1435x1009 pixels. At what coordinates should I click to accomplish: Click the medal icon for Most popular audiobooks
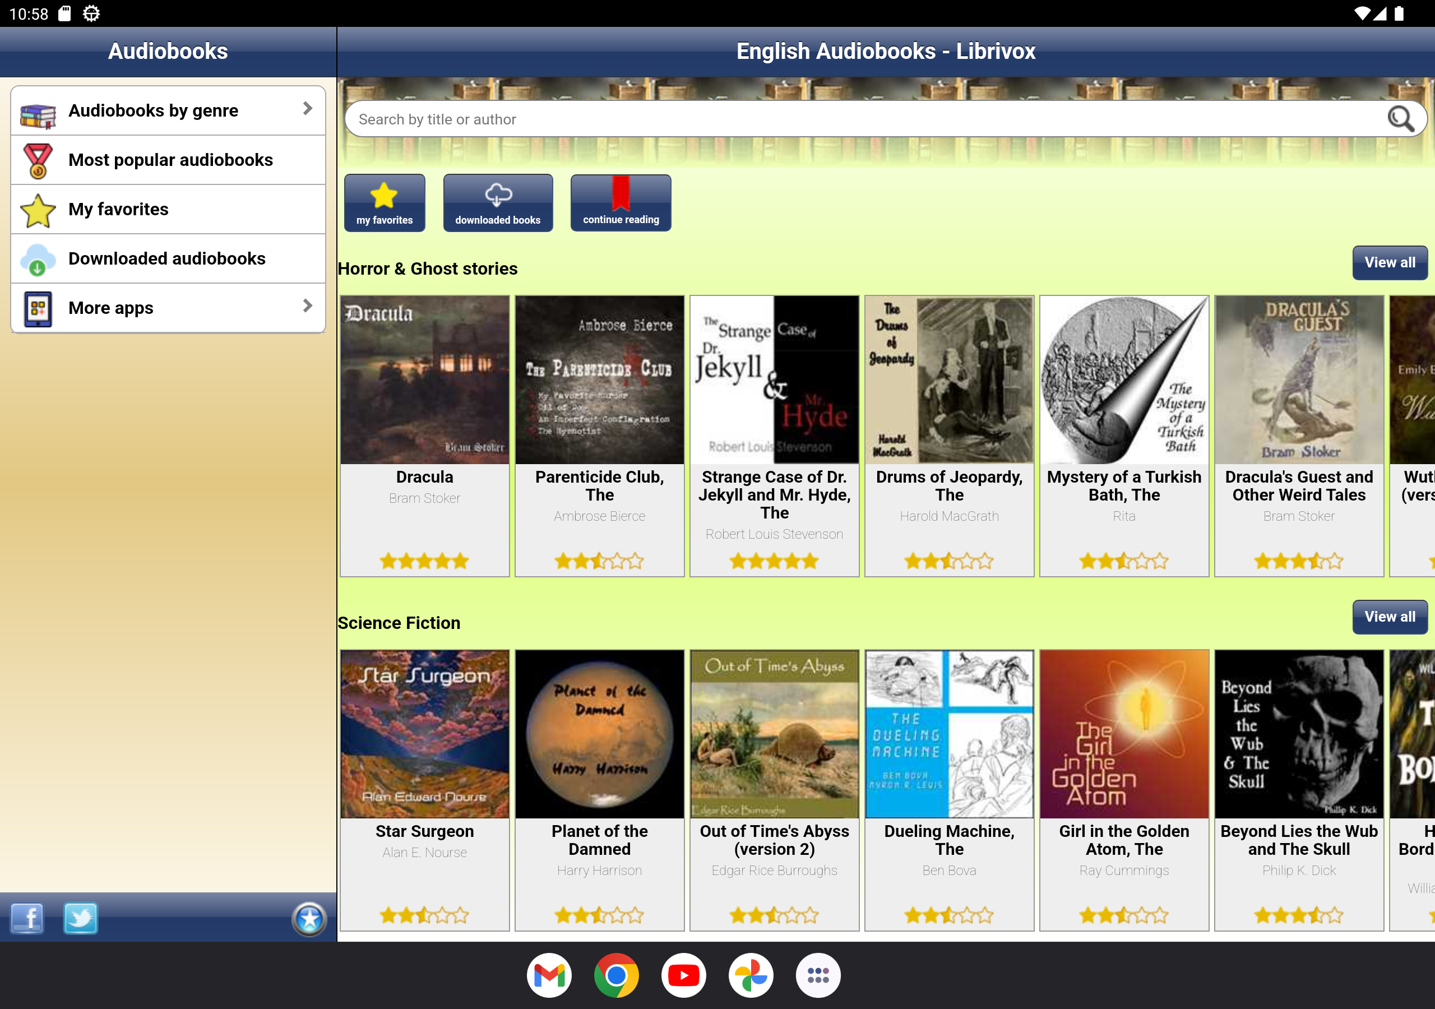38,161
